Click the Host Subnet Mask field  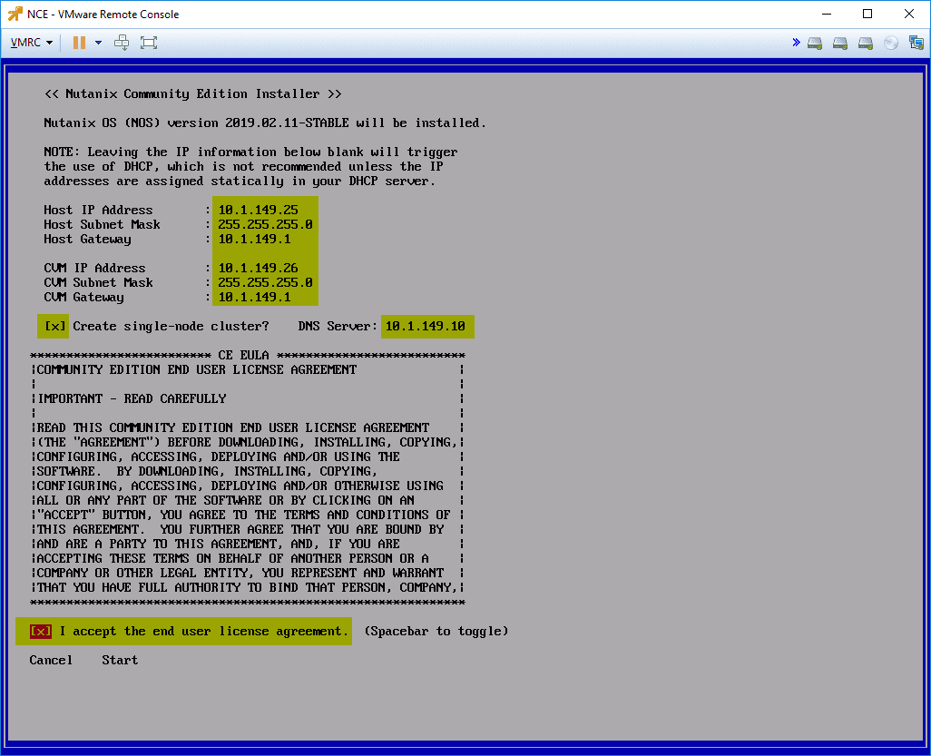coord(265,224)
